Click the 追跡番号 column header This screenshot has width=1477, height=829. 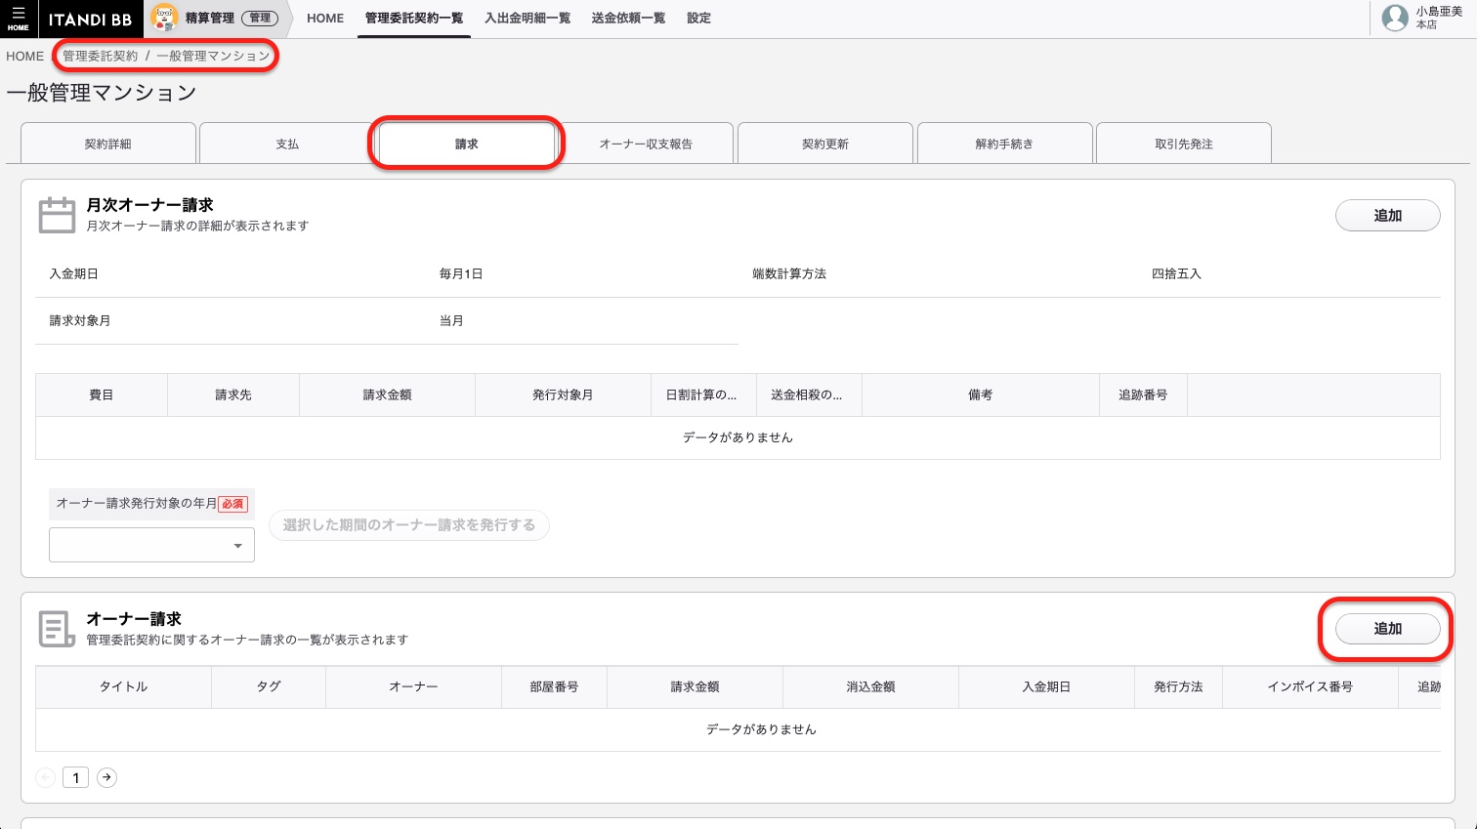(x=1143, y=395)
